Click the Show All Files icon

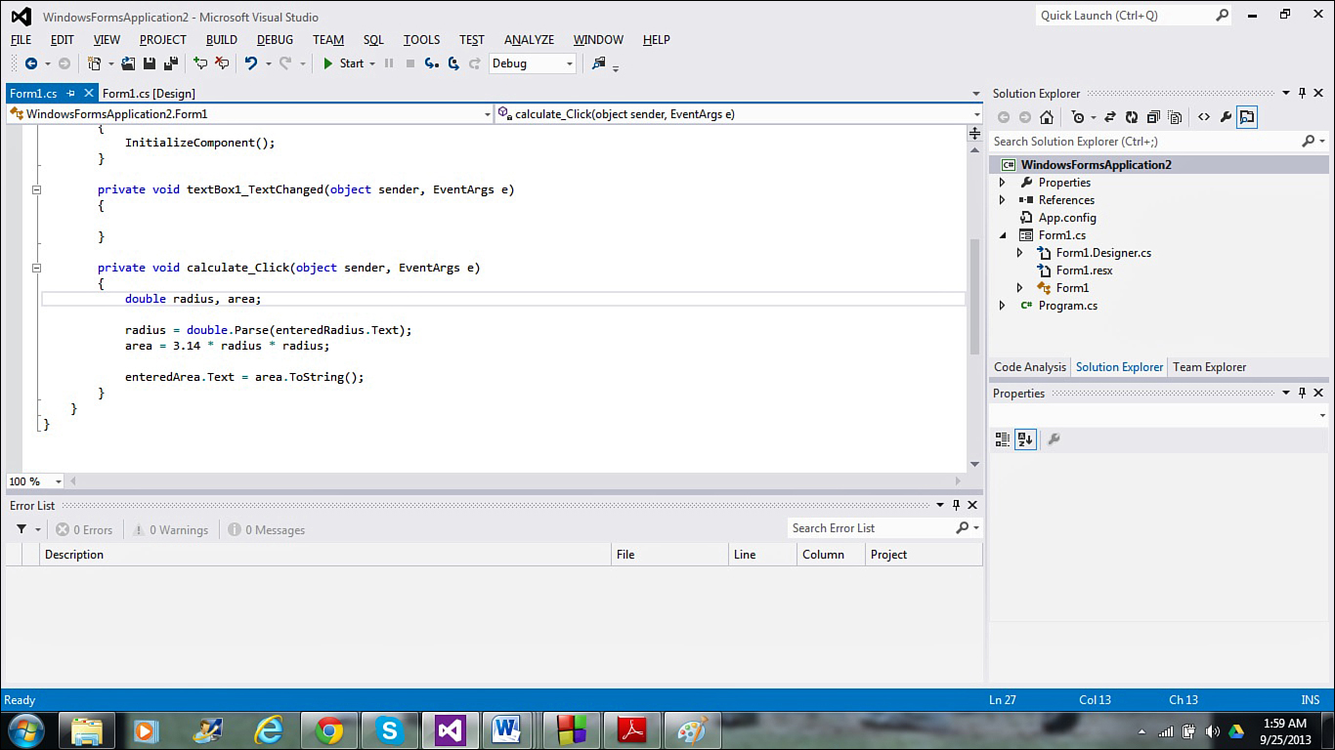tap(1175, 117)
